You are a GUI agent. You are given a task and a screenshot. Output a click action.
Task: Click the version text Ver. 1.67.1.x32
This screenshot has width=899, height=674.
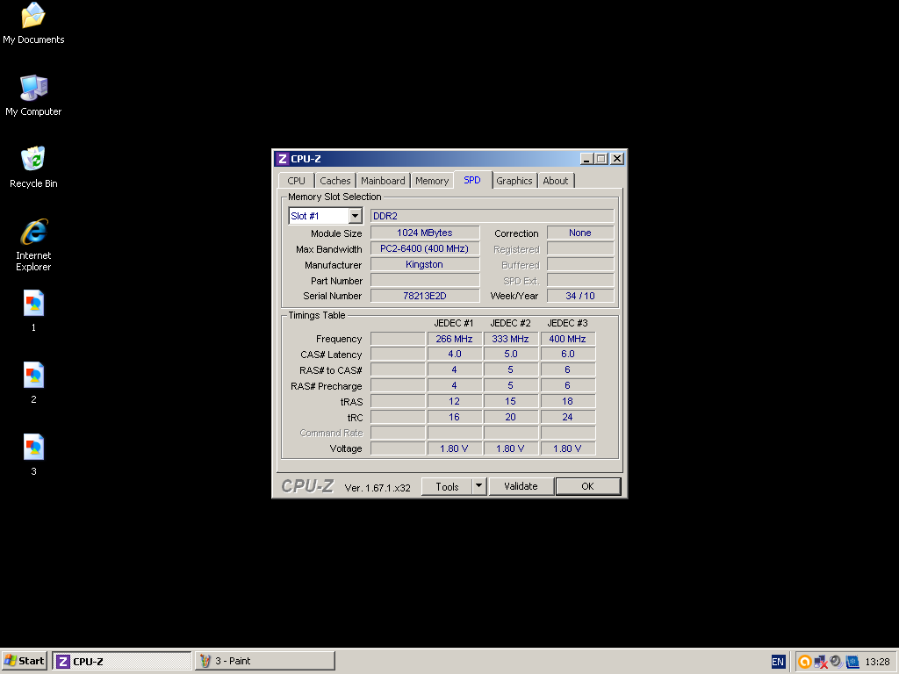pyautogui.click(x=378, y=488)
